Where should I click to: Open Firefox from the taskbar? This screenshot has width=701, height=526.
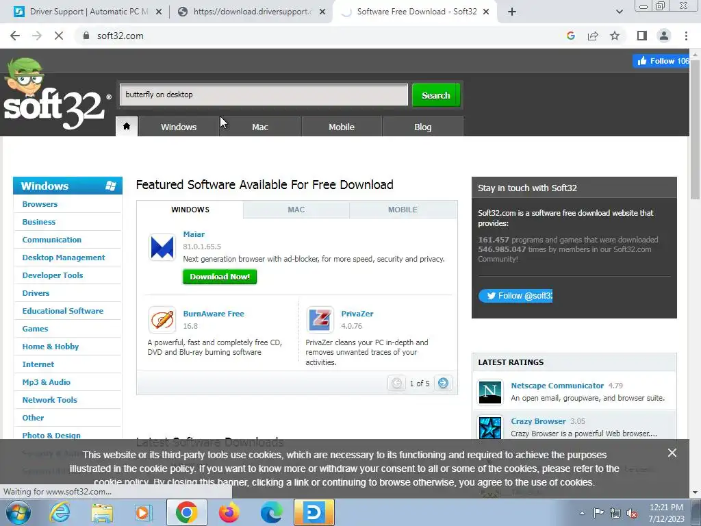[229, 512]
